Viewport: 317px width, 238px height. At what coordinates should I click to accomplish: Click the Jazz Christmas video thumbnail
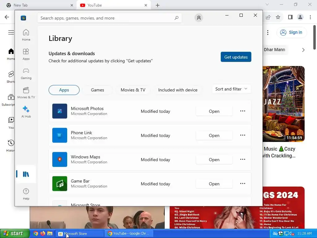tap(284, 104)
